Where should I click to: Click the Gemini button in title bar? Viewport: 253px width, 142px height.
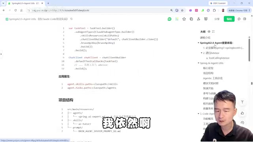pos(218,3)
